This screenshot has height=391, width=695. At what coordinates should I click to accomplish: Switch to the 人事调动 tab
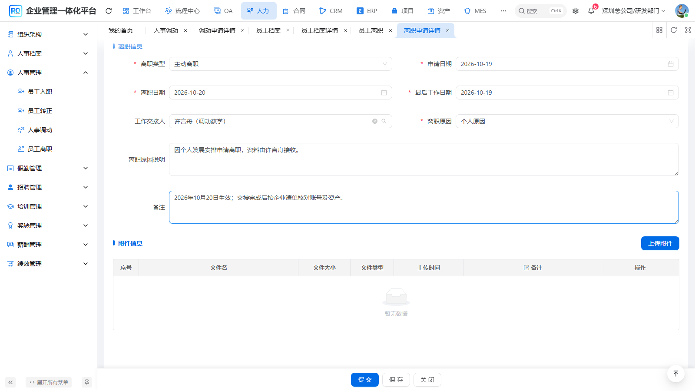[166, 30]
